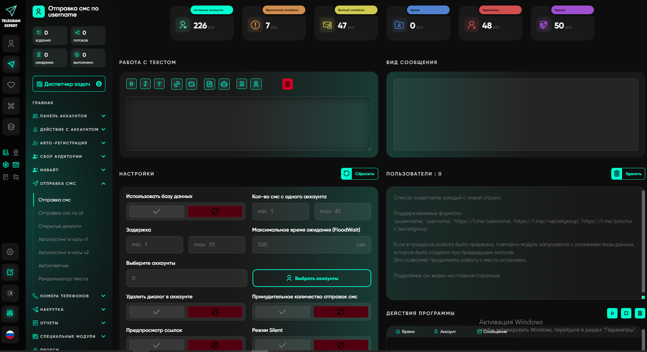
Task: Click the active accounts card icon
Action: coord(183,25)
